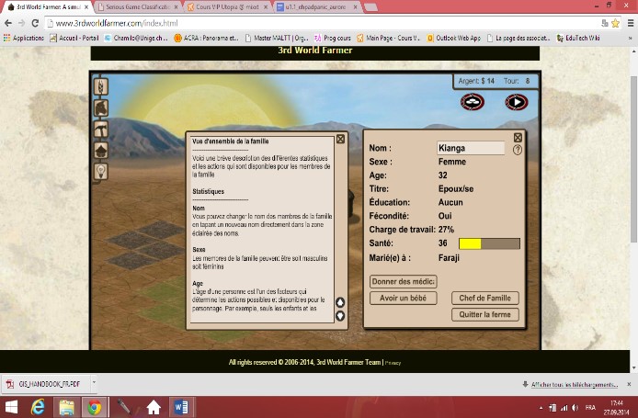Screen dimensions: 638x418
Task: Open the downloaded GIS_HANDBOOK_FR.PDF file
Action: 44,384
